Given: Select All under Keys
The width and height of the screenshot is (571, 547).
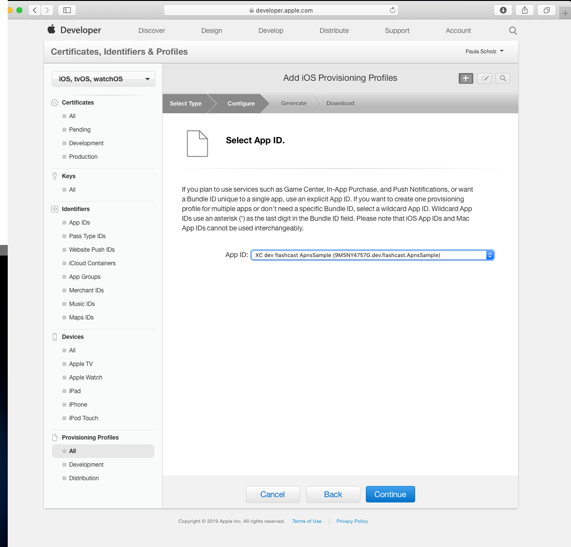Looking at the screenshot, I should click(x=72, y=190).
